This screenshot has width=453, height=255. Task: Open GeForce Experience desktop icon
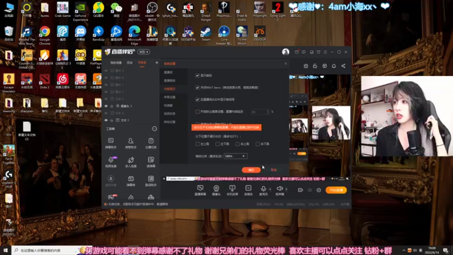[x=80, y=11]
